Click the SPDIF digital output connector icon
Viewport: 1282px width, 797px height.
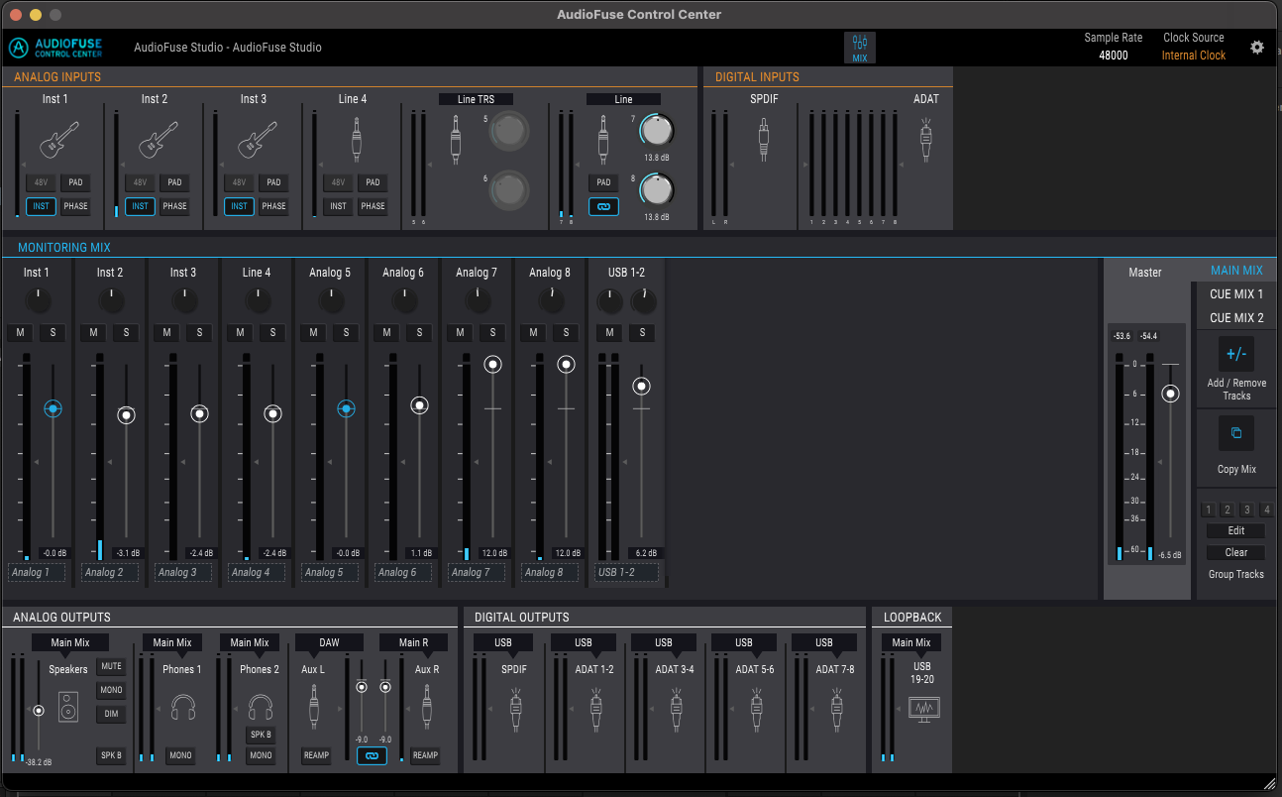point(515,708)
